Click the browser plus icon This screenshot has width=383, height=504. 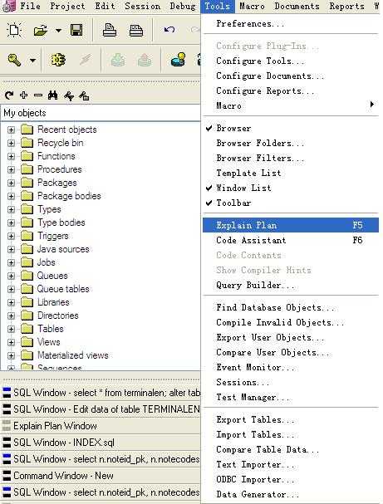click(23, 95)
